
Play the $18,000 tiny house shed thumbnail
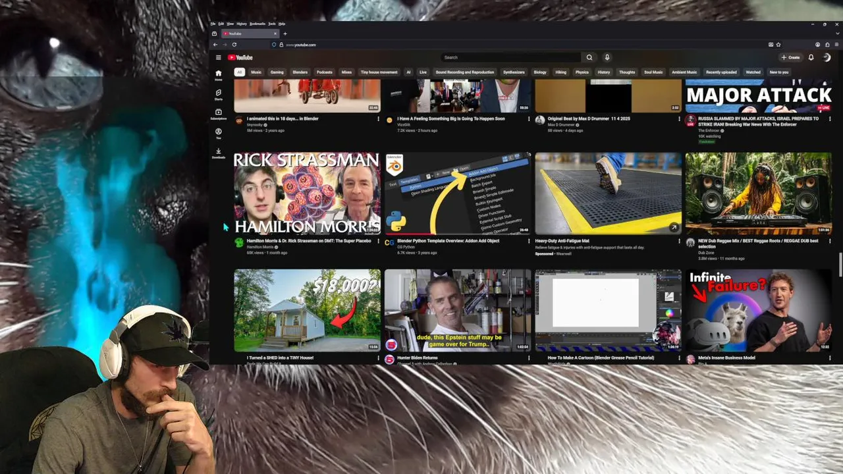point(307,310)
